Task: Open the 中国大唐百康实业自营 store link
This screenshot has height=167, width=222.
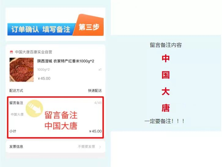Action: (34, 52)
